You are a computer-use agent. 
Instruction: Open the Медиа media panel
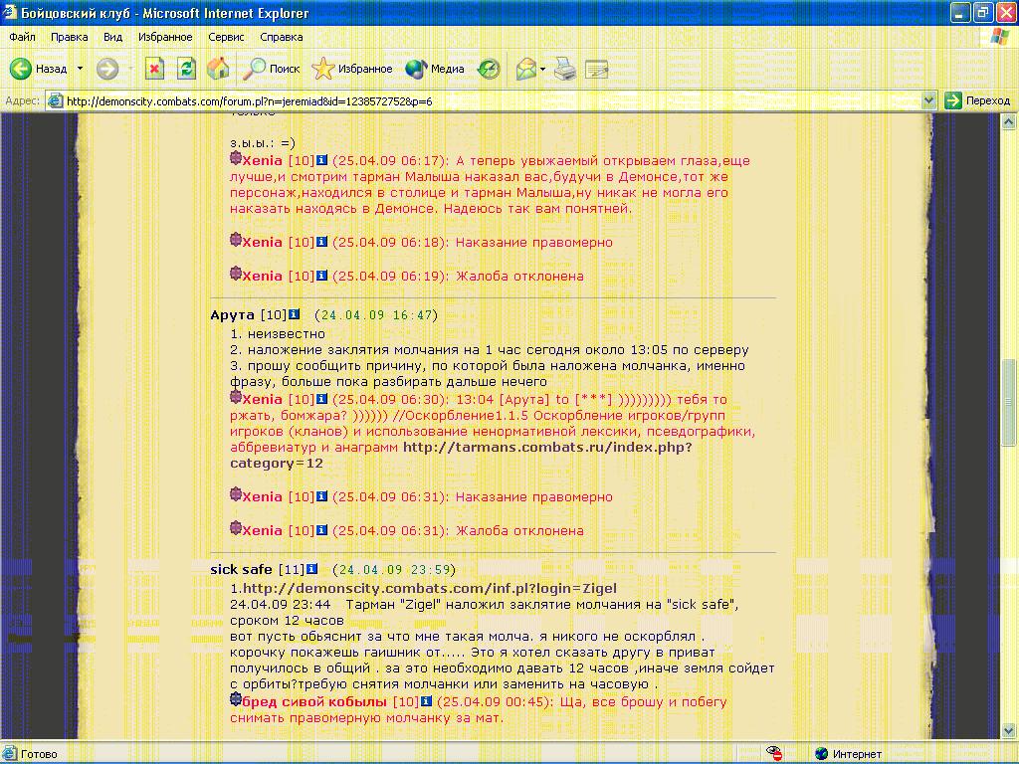tap(436, 69)
